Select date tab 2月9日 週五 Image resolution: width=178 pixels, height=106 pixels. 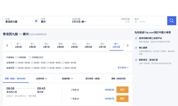[74, 45]
